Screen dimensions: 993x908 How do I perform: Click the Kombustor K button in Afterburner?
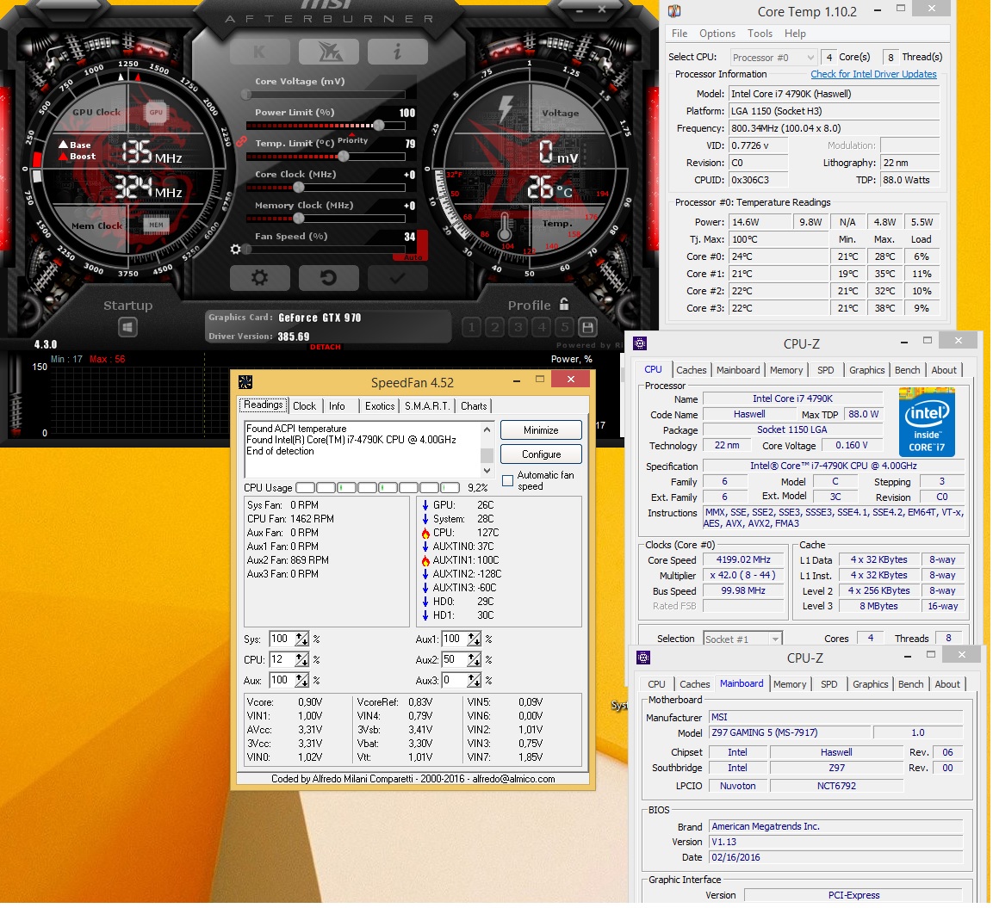[259, 52]
